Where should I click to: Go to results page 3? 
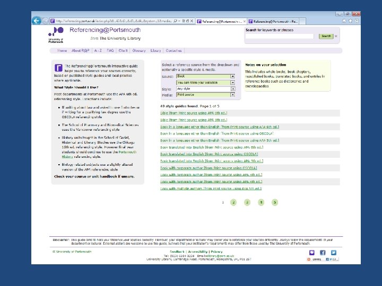247,202
